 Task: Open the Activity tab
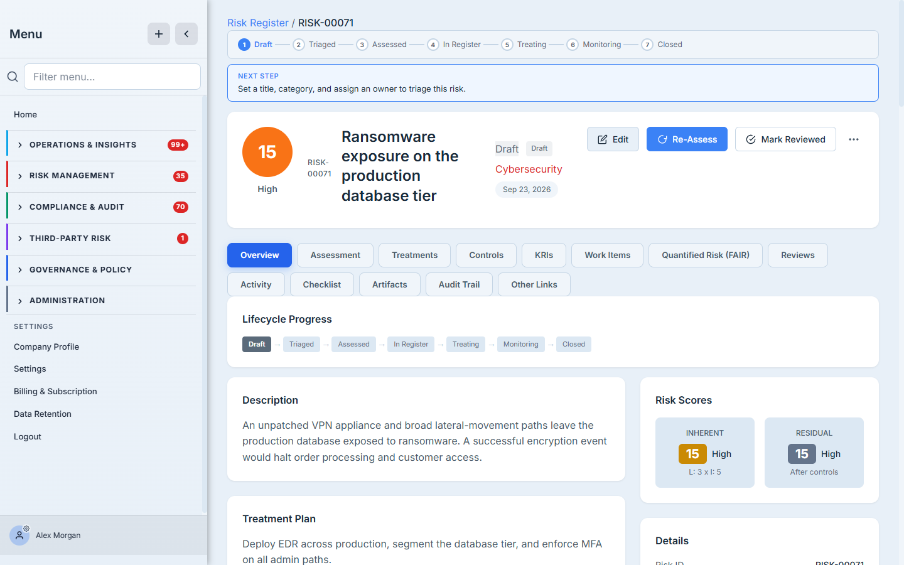256,284
